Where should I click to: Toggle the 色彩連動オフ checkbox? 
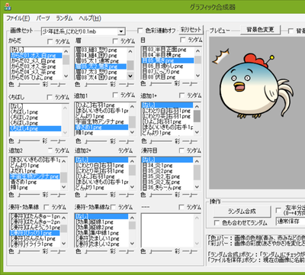[140, 31]
